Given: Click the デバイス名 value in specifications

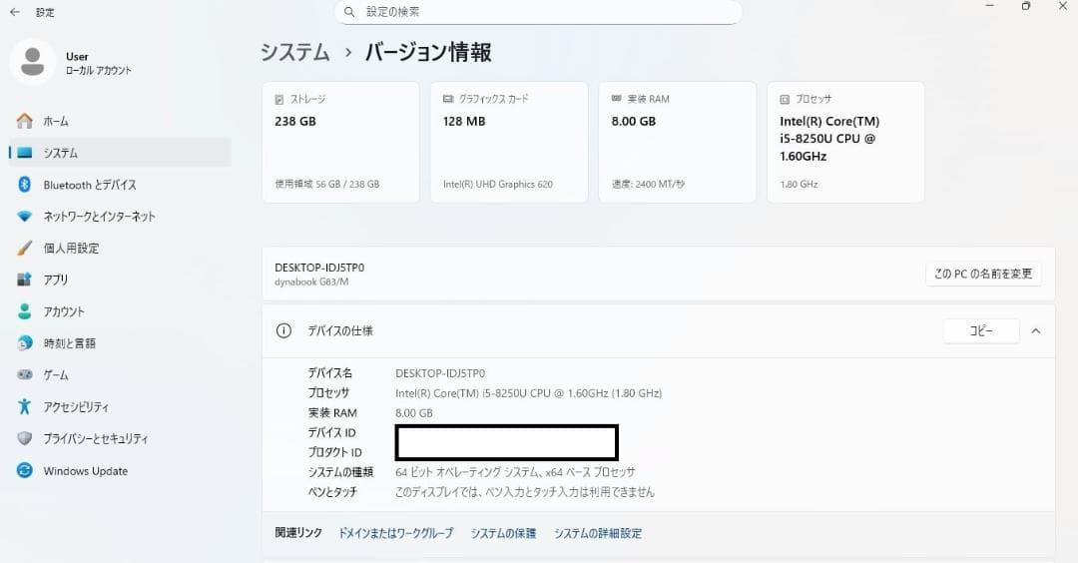Looking at the screenshot, I should coord(440,373).
